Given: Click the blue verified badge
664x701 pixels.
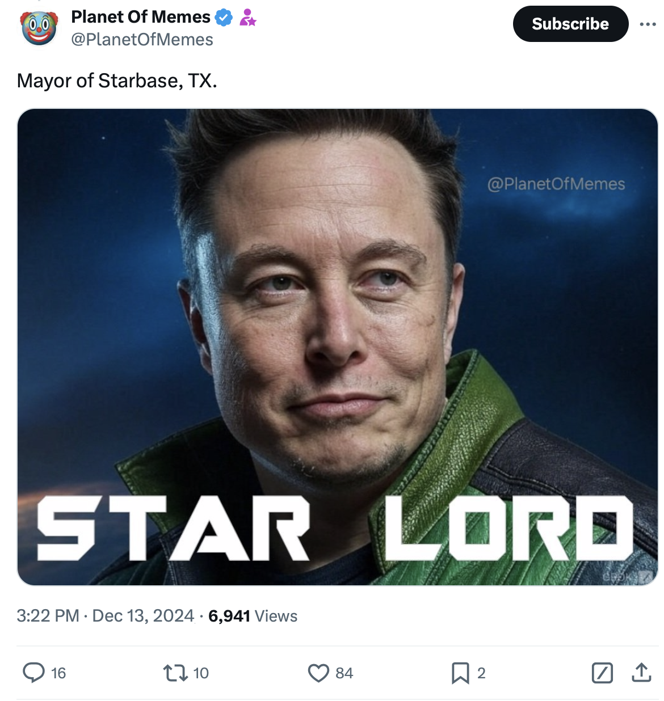Looking at the screenshot, I should click(x=224, y=18).
